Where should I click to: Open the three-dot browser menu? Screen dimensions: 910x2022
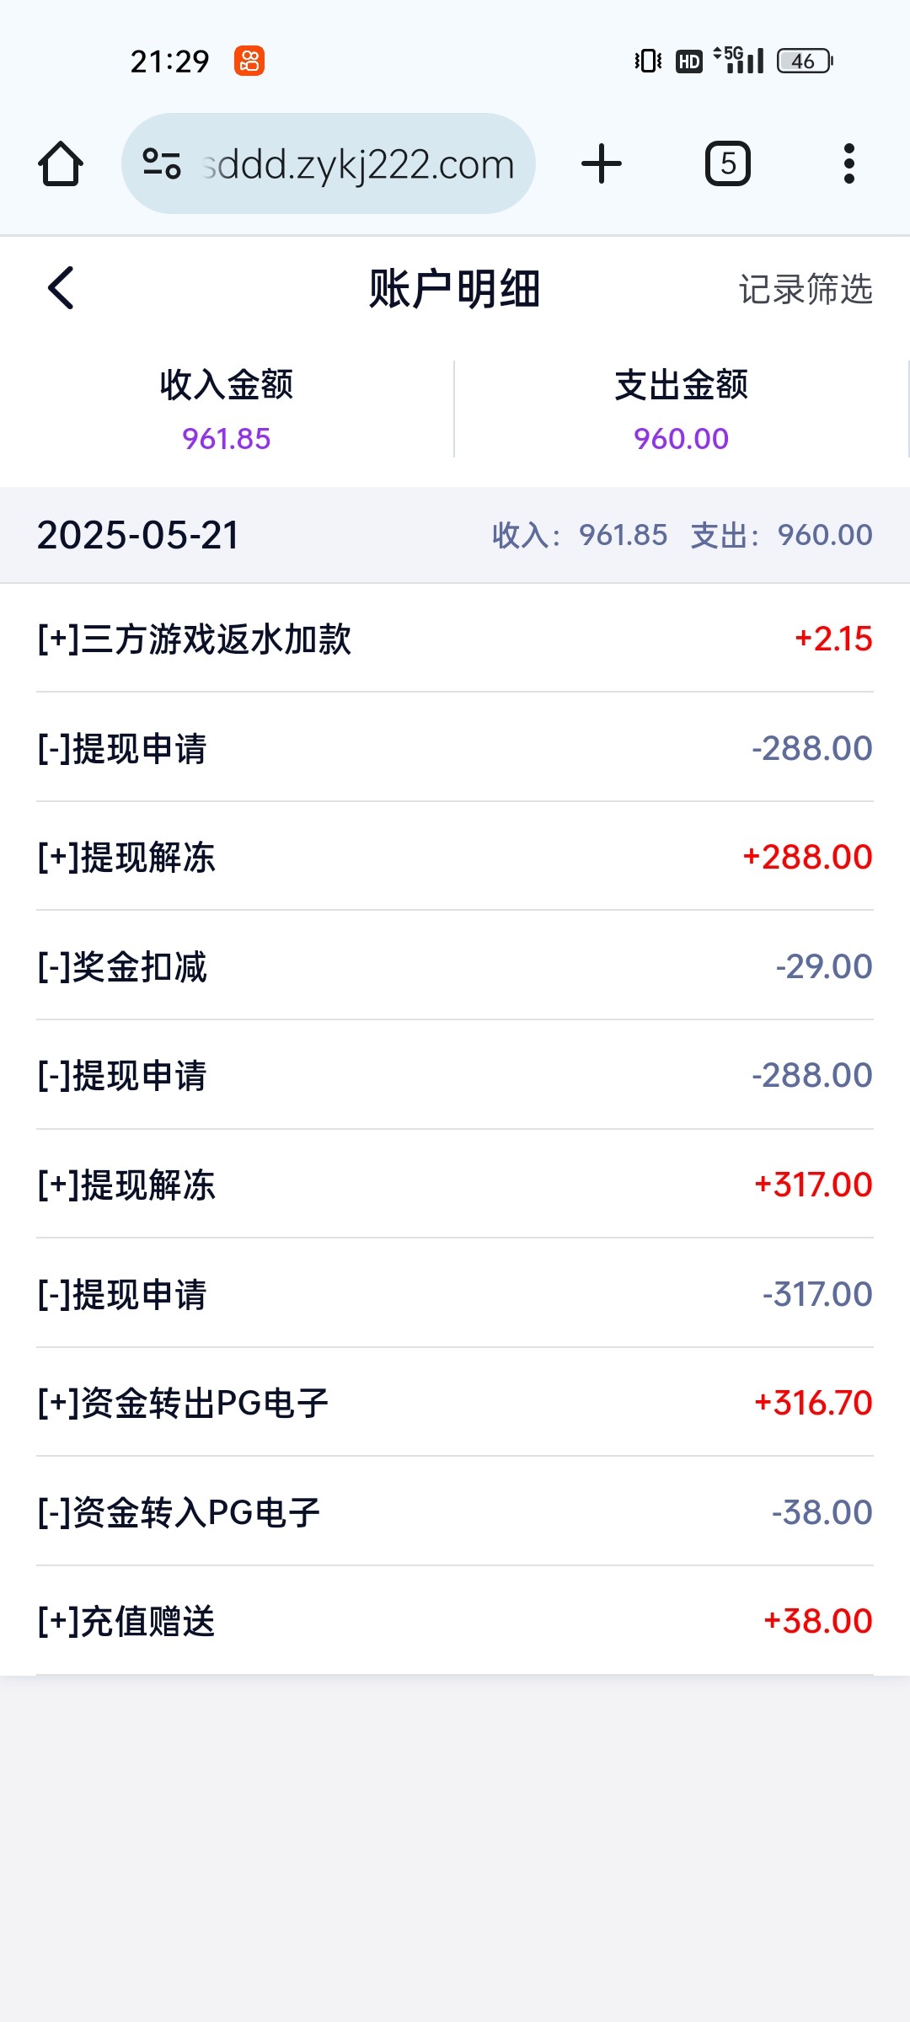849,163
